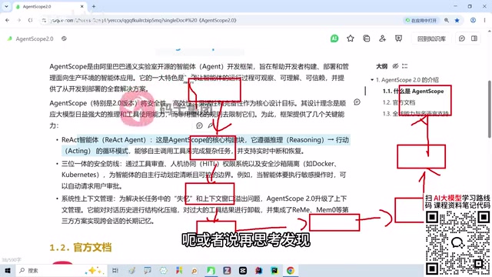The image size is (492, 277).
Task: Select the AgentScope2.0 browser tab
Action: click(49, 7)
